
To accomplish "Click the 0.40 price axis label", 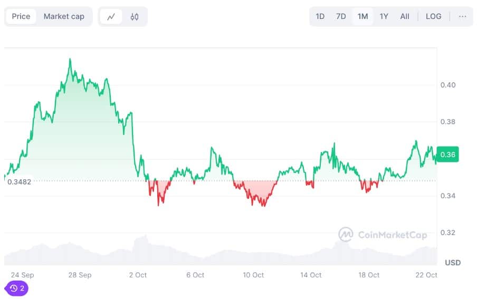I will (x=448, y=85).
